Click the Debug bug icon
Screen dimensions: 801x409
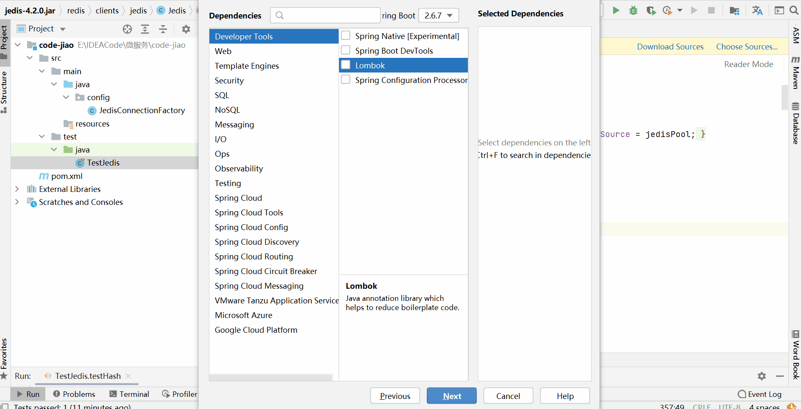[633, 10]
